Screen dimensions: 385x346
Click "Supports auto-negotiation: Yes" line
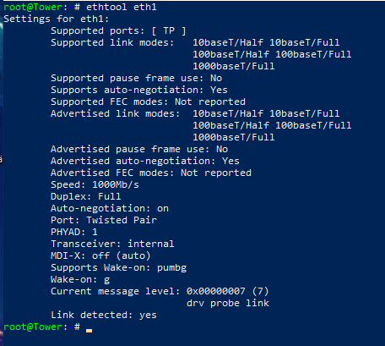coord(139,90)
